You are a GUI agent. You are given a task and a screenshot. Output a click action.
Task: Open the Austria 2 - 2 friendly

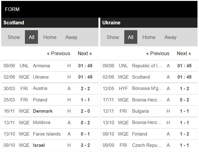[40, 88]
